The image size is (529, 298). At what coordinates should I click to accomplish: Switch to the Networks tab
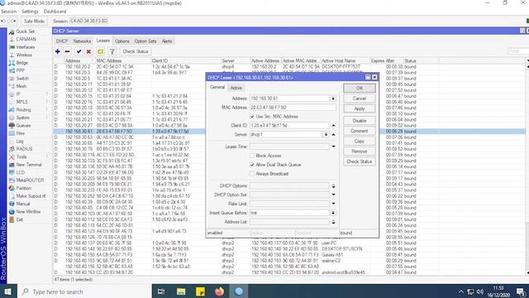pyautogui.click(x=82, y=41)
